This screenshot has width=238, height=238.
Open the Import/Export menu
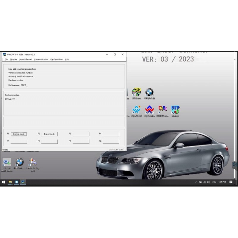[25, 59]
